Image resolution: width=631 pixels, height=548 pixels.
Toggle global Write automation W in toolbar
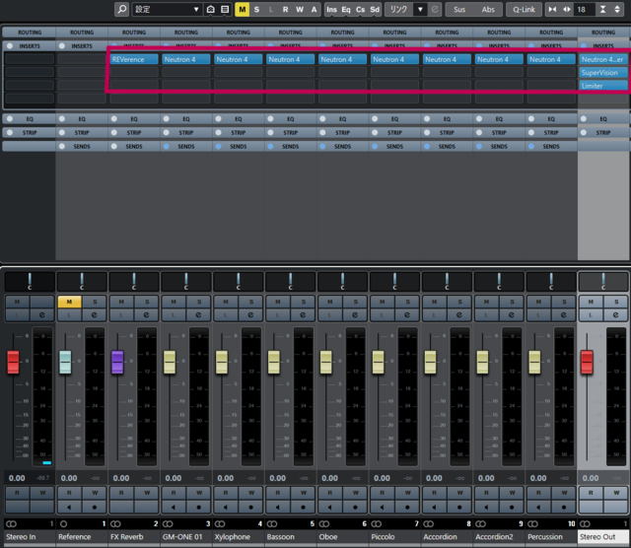coord(300,9)
